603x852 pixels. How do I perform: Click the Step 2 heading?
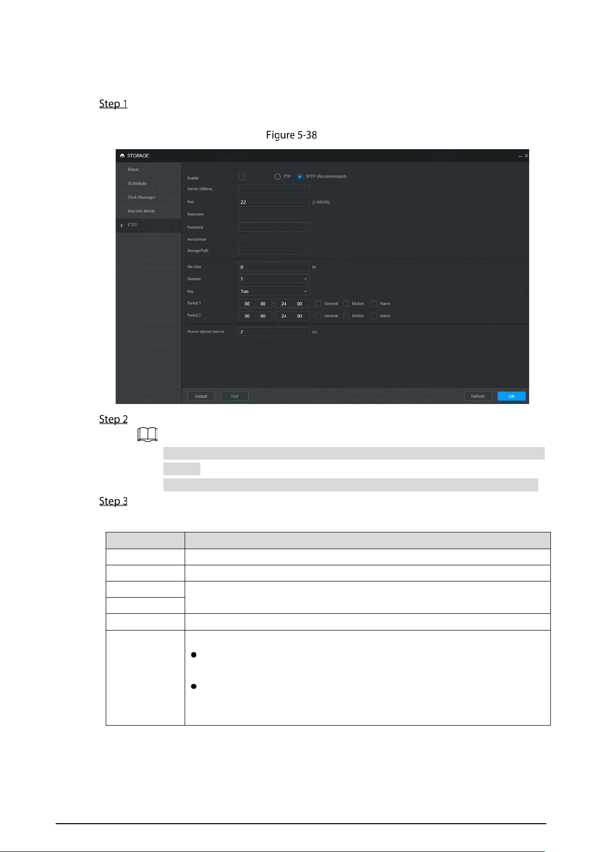pyautogui.click(x=113, y=419)
